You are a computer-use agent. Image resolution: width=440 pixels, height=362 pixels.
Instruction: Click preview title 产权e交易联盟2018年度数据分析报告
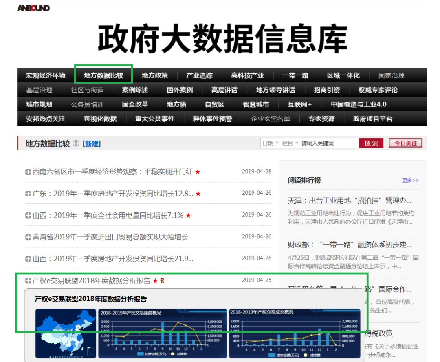(91, 299)
